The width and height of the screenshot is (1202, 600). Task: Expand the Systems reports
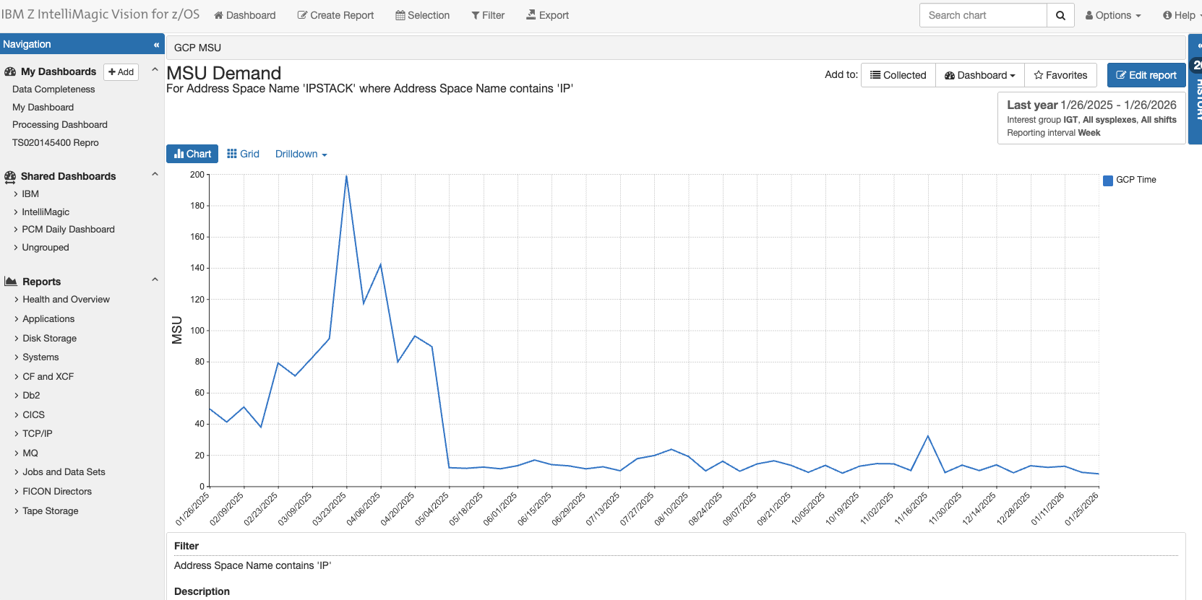click(x=40, y=357)
